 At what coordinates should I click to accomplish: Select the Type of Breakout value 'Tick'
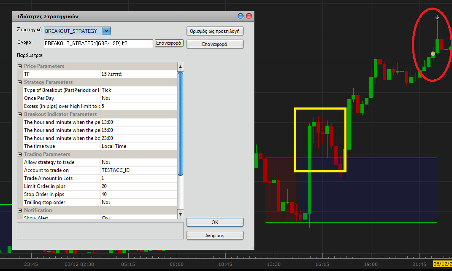click(x=139, y=90)
